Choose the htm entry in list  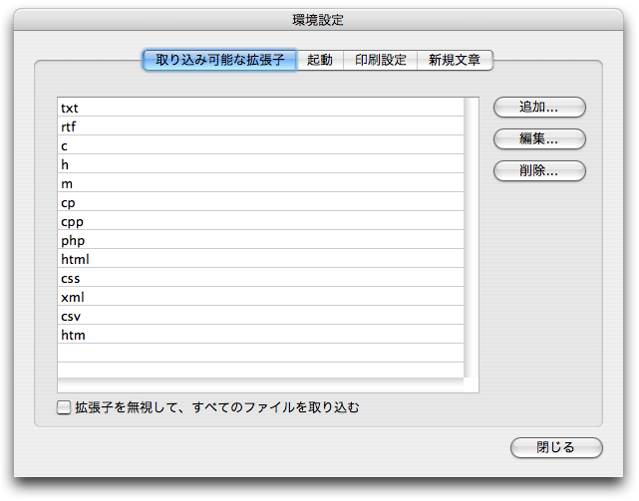[259, 335]
